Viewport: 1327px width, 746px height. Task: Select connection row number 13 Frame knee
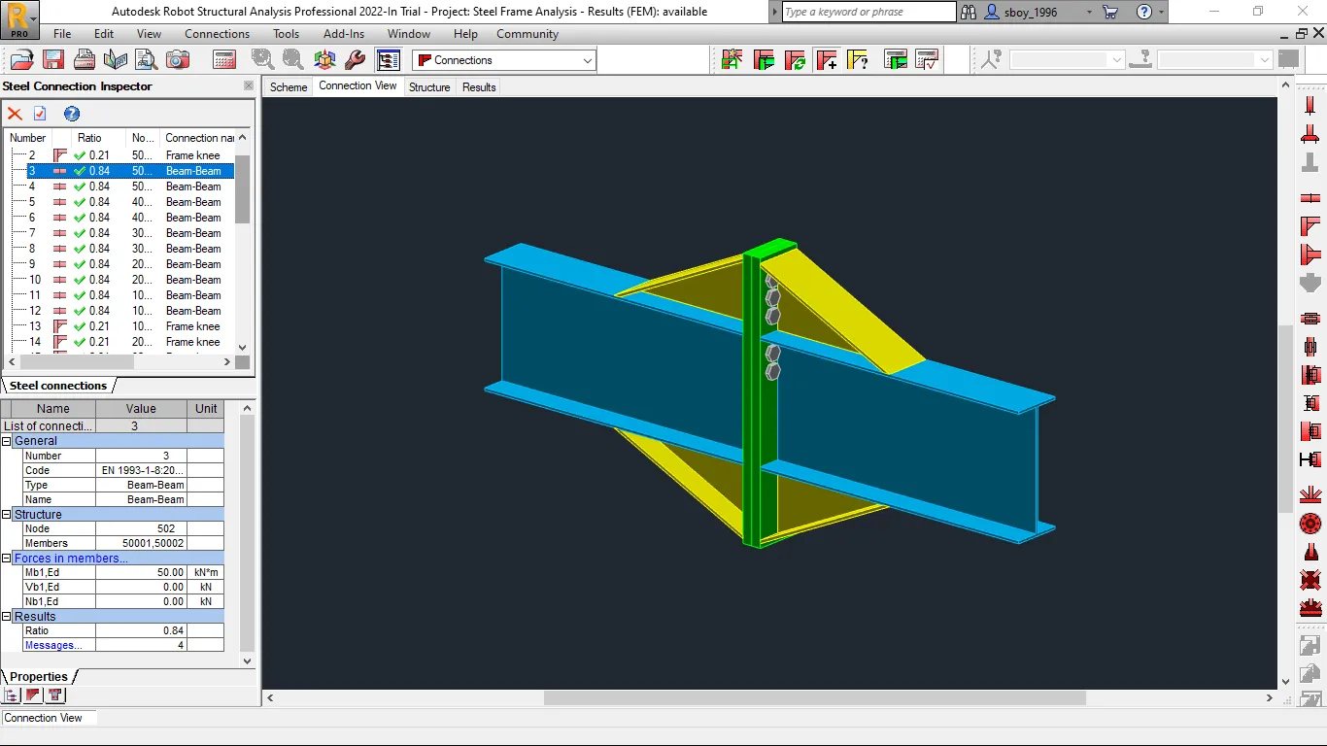pos(123,326)
